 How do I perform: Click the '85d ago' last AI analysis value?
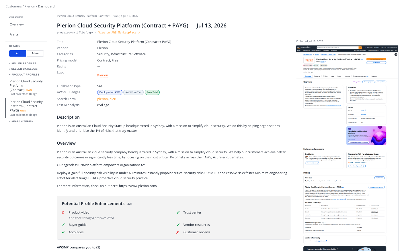[103, 105]
